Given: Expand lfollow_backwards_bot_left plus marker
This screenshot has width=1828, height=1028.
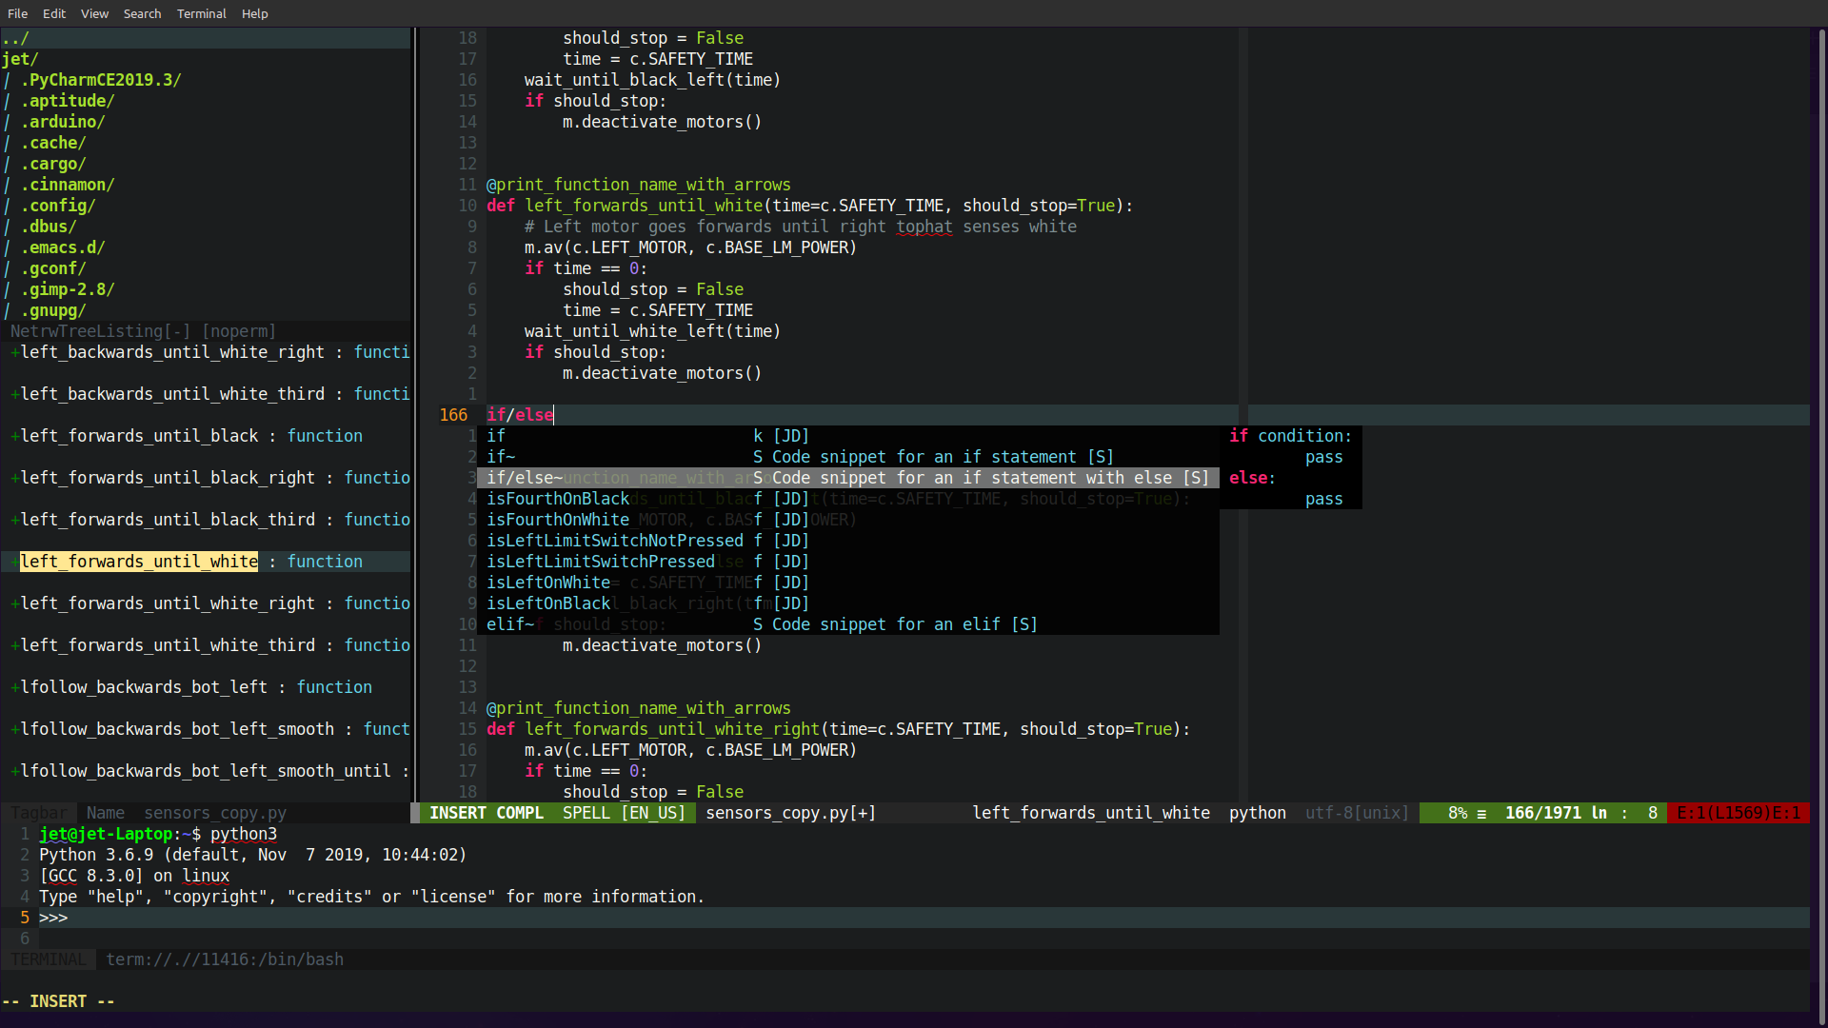Looking at the screenshot, I should tap(15, 687).
